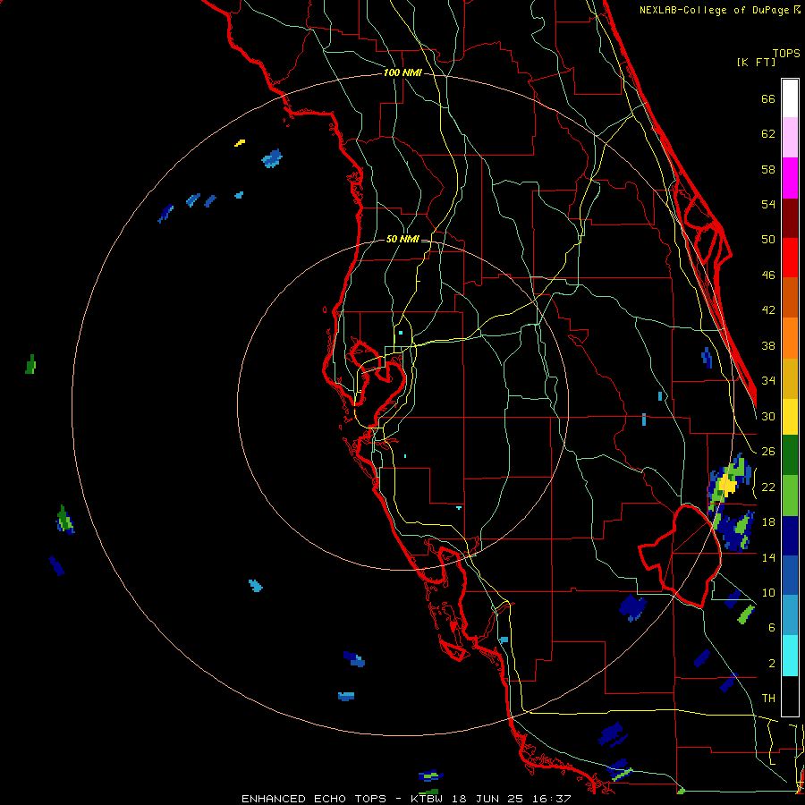Select the medium blue legend swatch

click(790, 575)
